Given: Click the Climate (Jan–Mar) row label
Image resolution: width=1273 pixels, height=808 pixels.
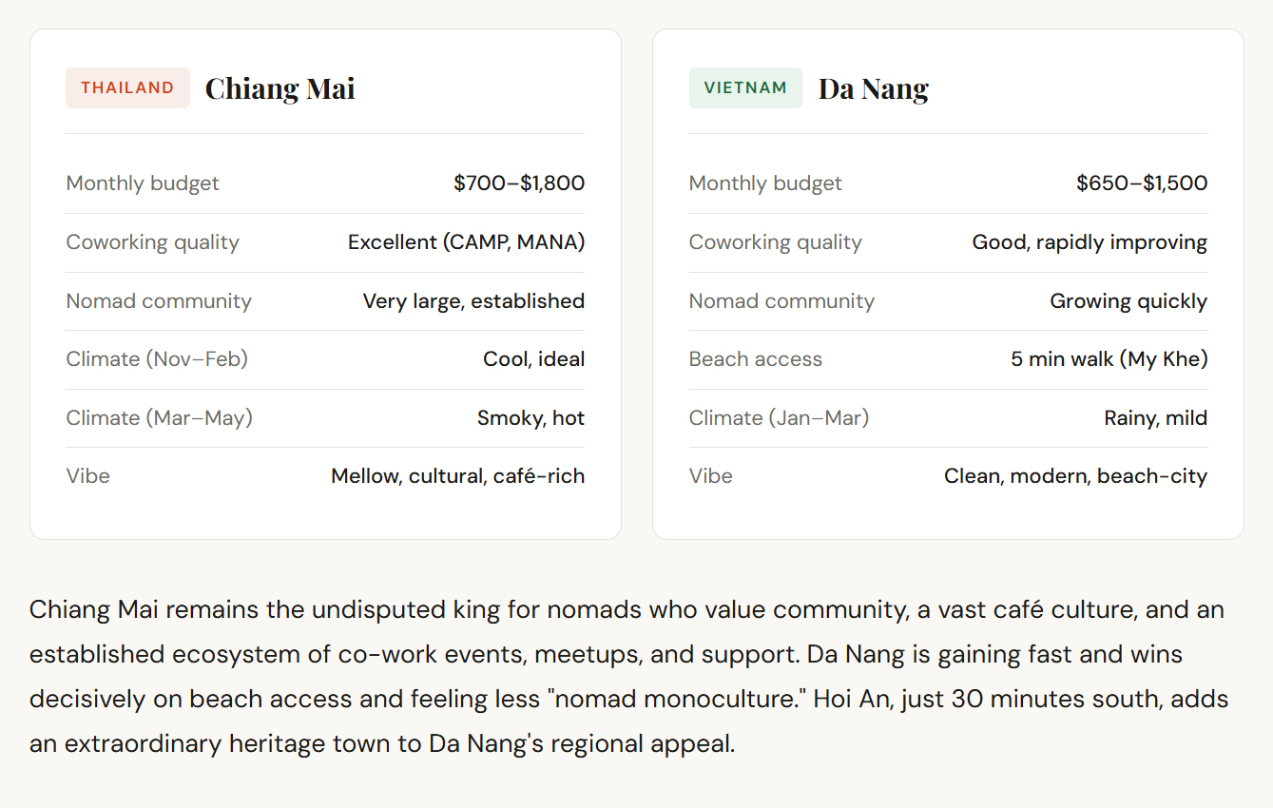Looking at the screenshot, I should pos(779,418).
